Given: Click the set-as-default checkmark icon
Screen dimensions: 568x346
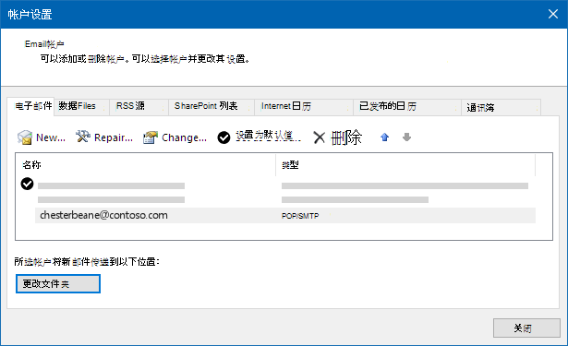Looking at the screenshot, I should pyautogui.click(x=224, y=137).
